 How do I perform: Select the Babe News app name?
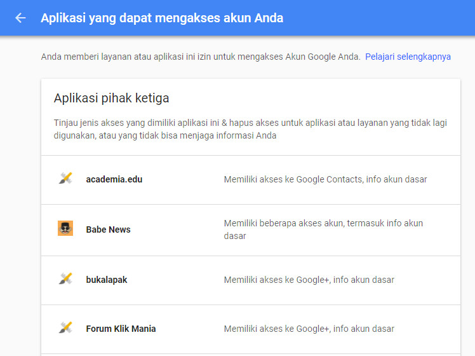[108, 229]
